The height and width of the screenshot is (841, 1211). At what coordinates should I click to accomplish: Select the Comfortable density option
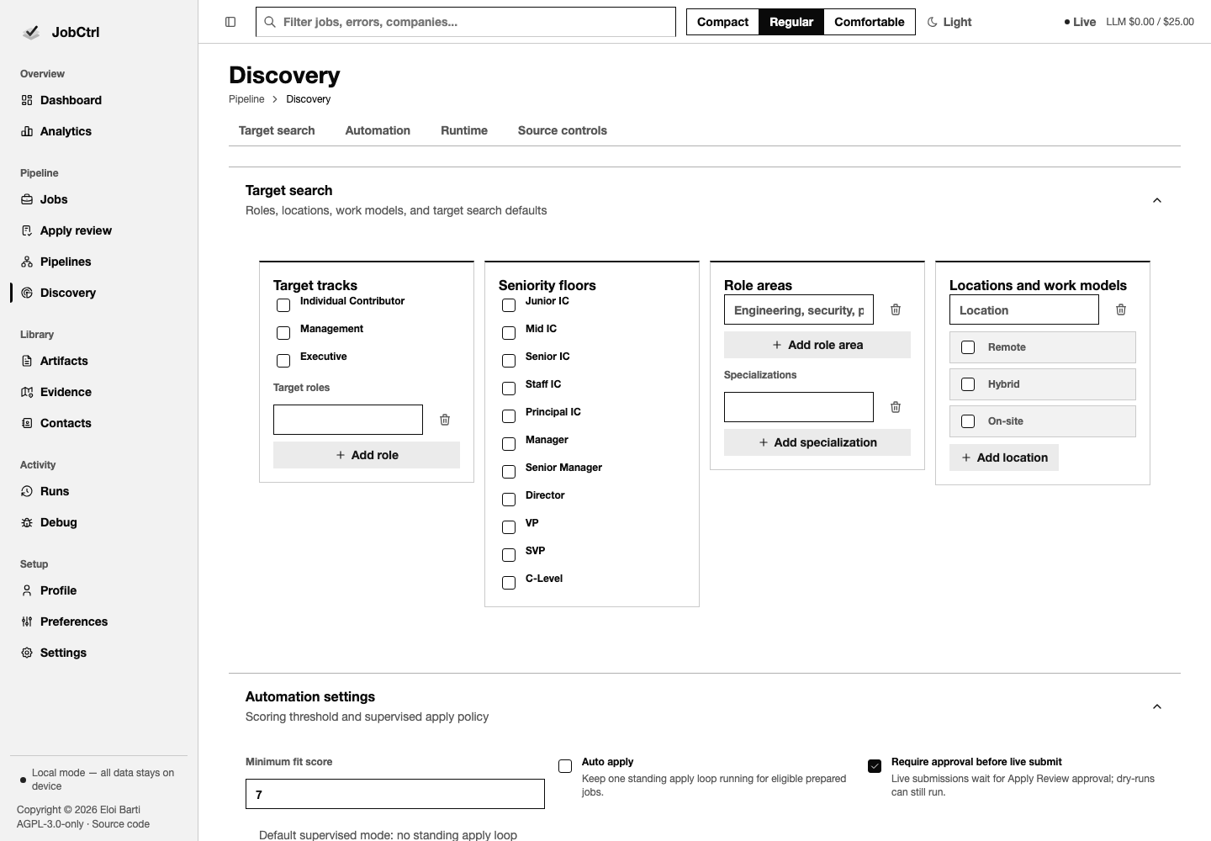[x=870, y=22]
